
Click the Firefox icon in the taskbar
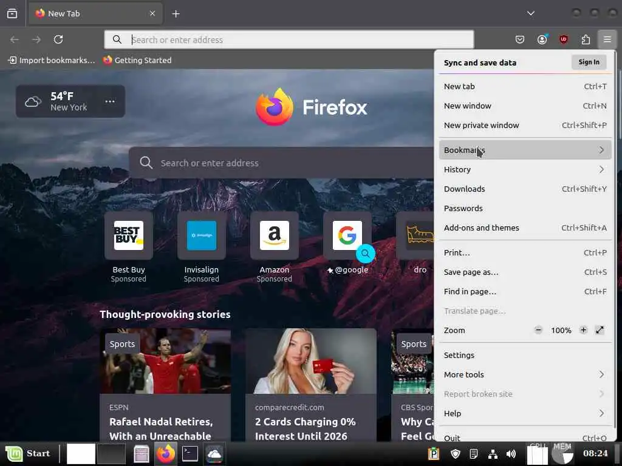point(166,454)
